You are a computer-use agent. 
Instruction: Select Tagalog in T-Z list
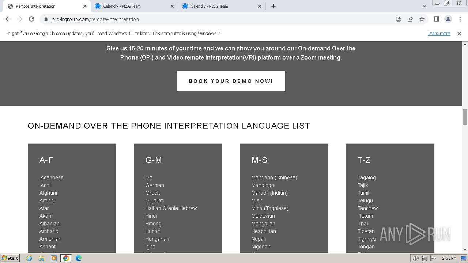click(x=367, y=178)
